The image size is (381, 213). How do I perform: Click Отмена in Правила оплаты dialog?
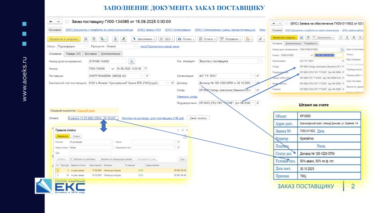coord(76,136)
